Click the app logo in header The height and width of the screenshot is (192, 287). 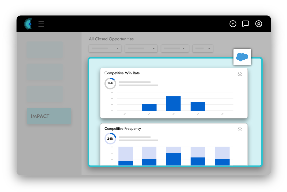[28, 24]
